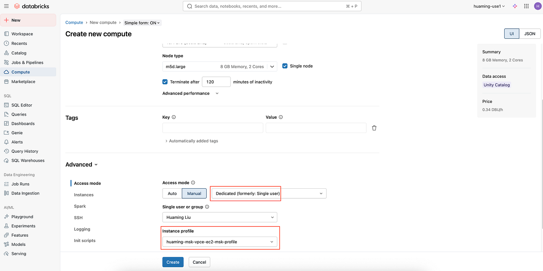Image resolution: width=543 pixels, height=271 pixels.
Task: Toggle the Terminate after checkbox
Action: [x=165, y=82]
